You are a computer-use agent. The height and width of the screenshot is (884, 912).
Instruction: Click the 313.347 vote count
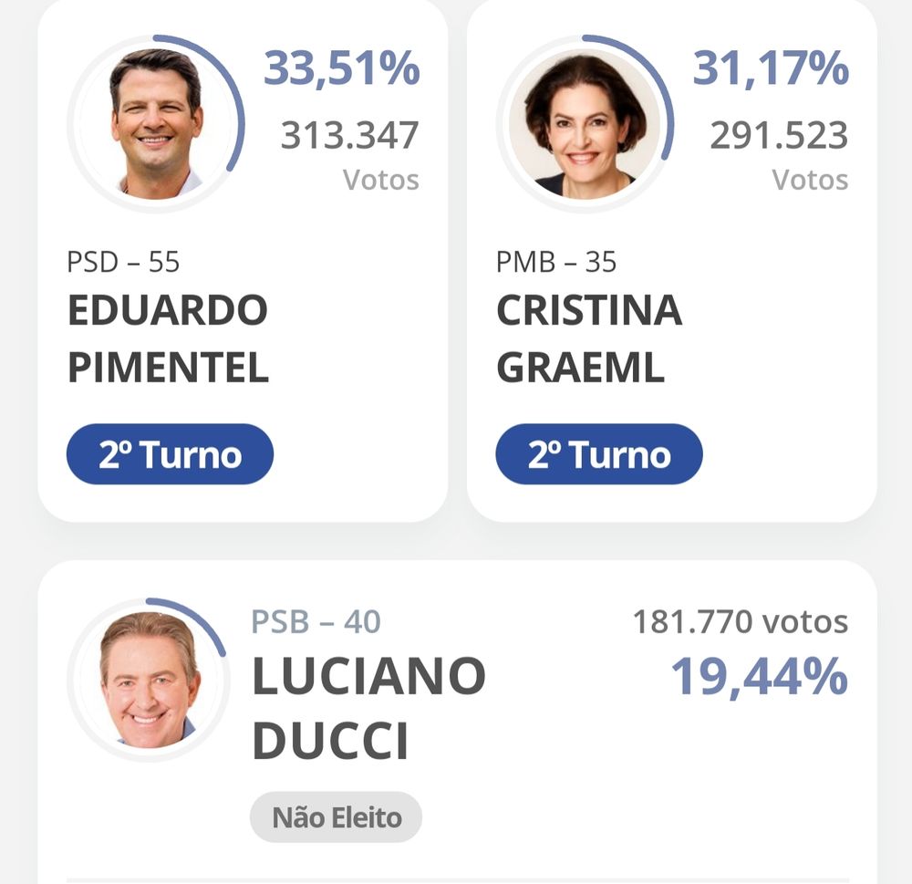(x=349, y=135)
